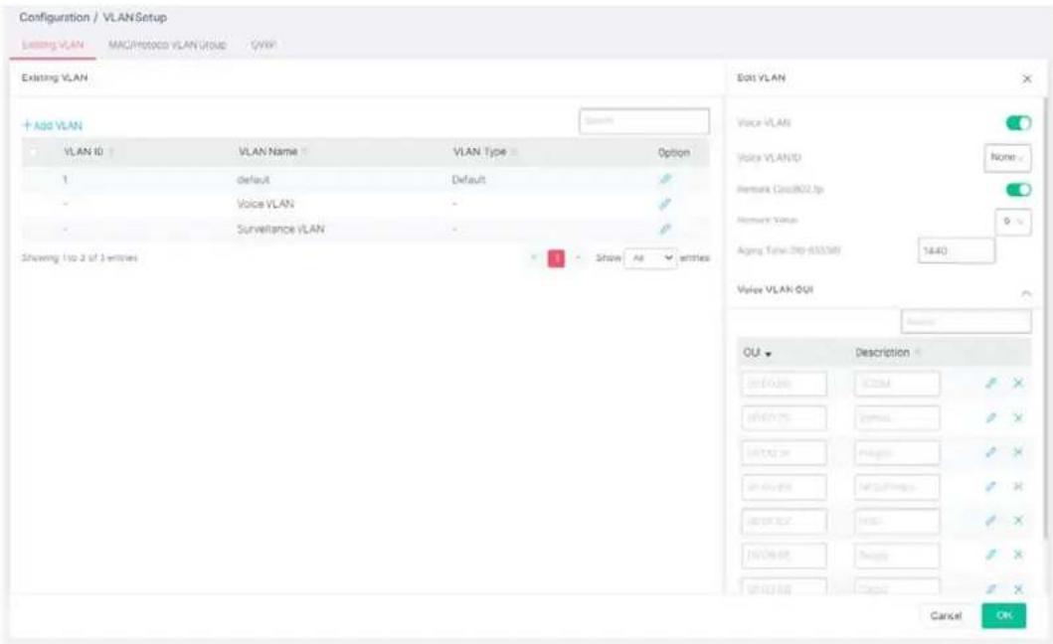Collapse the Voice VLAN OUI section

(1025, 293)
